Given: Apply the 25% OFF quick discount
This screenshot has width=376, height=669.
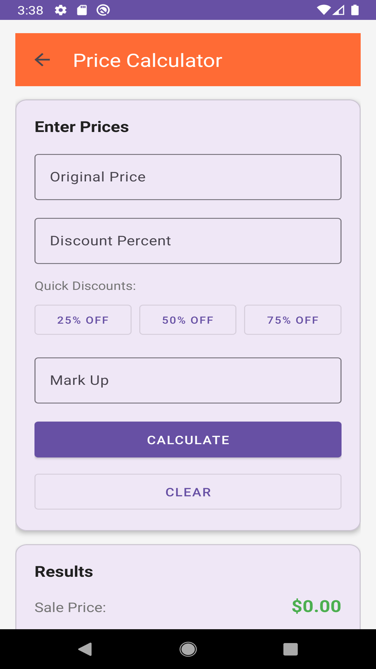Looking at the screenshot, I should point(83,320).
